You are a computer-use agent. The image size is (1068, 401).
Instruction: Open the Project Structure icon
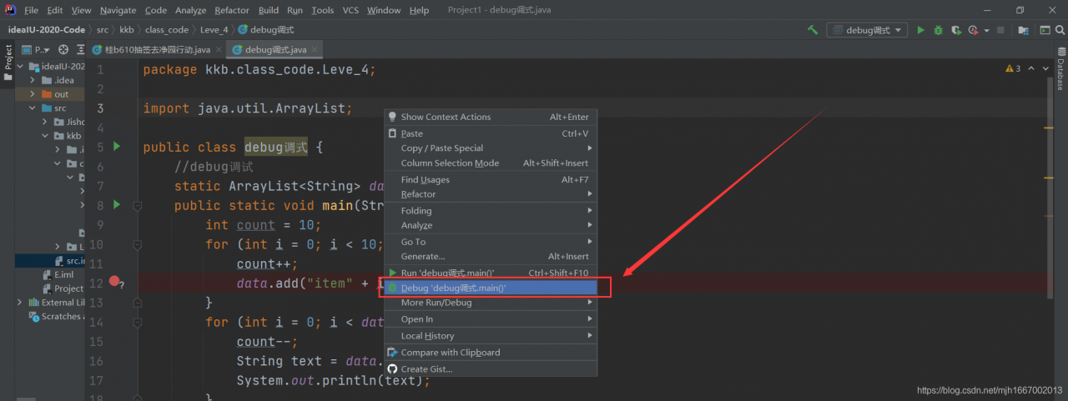tap(1023, 30)
